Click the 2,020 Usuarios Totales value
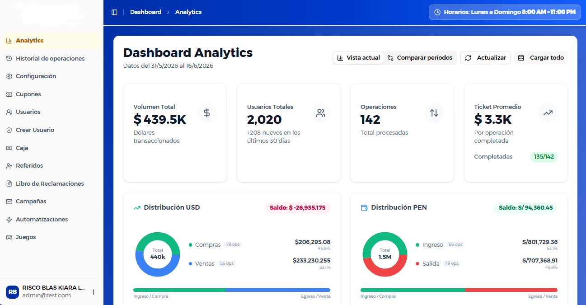 (x=264, y=120)
